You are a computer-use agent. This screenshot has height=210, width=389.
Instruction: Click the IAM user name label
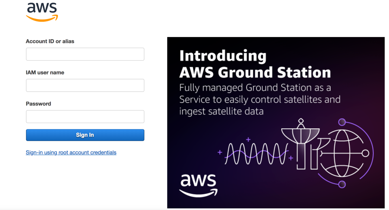[x=45, y=72]
